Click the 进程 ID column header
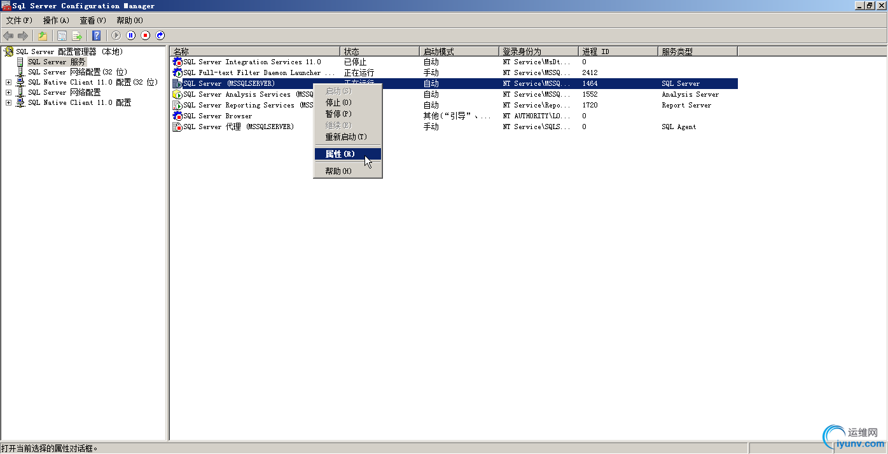Image resolution: width=888 pixels, height=454 pixels. click(618, 51)
